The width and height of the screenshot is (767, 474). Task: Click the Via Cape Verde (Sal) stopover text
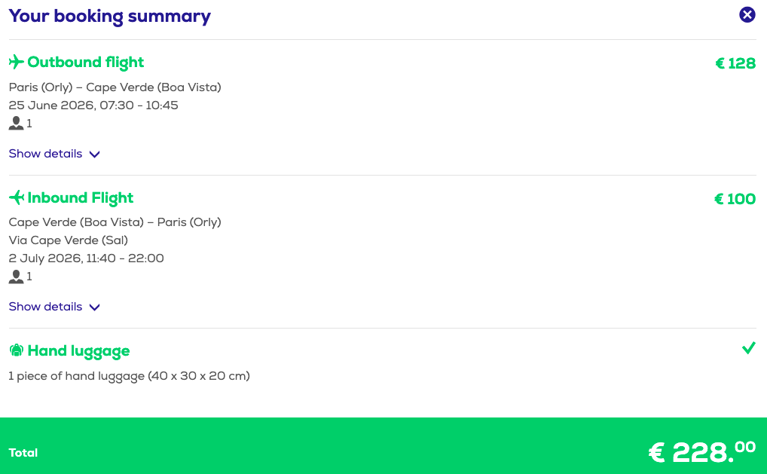[69, 240]
